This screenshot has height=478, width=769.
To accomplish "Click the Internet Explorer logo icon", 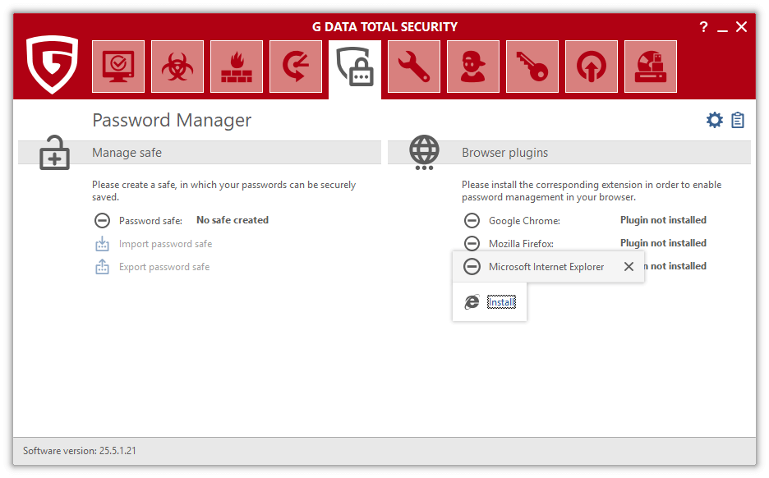I will [x=472, y=302].
